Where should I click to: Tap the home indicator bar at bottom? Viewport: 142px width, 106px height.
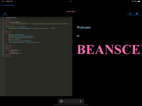click(71, 105)
